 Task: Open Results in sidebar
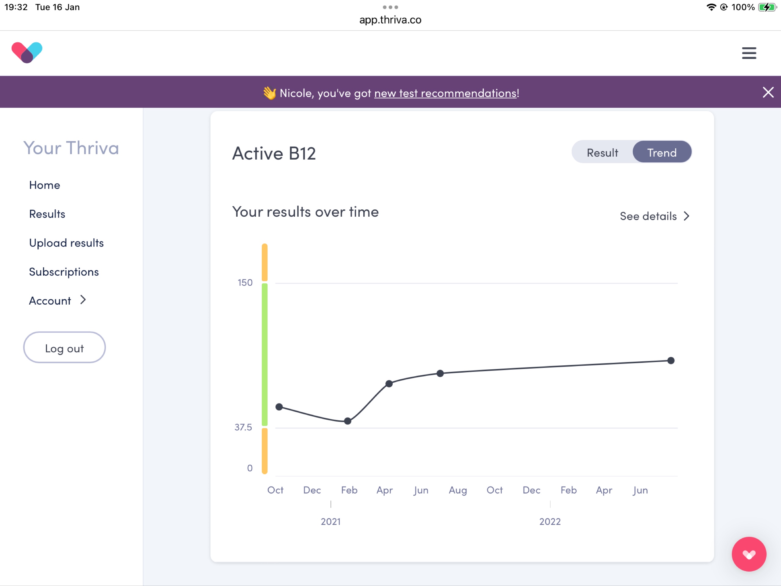[47, 214]
